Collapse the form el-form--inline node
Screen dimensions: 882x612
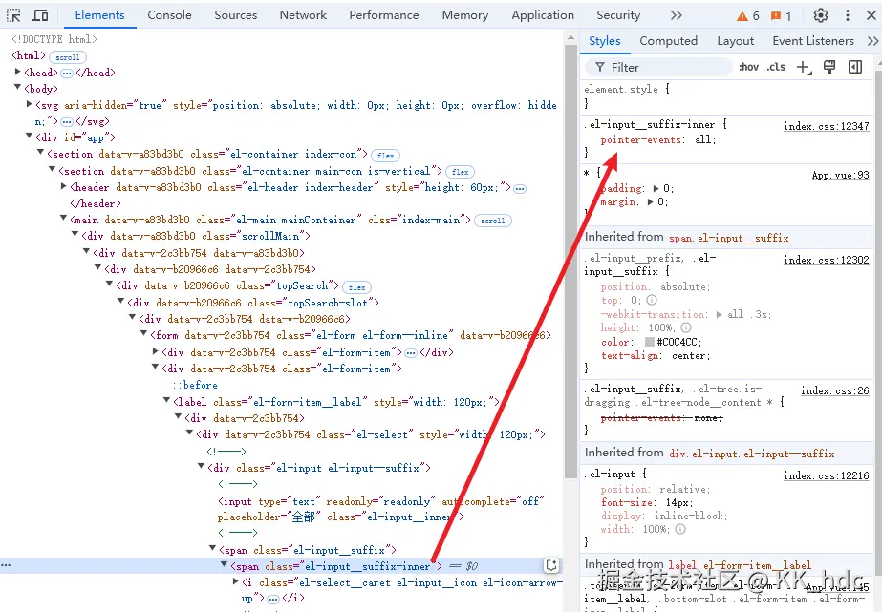[144, 334]
